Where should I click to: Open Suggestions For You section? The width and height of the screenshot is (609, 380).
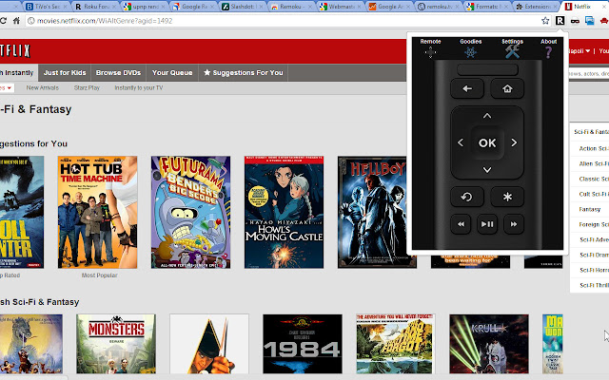[x=244, y=72]
